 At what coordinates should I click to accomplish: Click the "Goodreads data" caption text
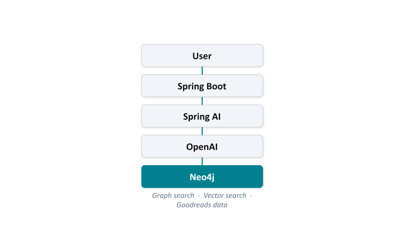[202, 205]
